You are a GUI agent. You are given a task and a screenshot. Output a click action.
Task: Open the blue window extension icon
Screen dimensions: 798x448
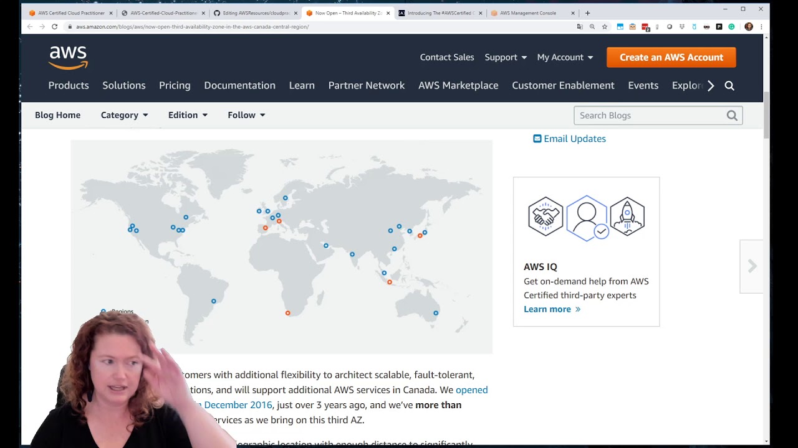coord(620,27)
